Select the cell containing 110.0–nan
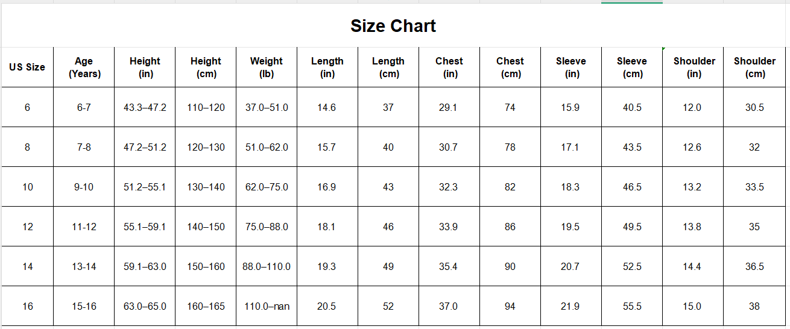Image resolution: width=790 pixels, height=329 pixels. pyautogui.click(x=267, y=306)
